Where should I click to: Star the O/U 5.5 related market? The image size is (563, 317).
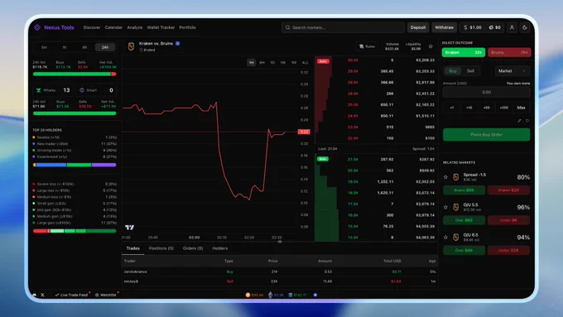coord(445,207)
